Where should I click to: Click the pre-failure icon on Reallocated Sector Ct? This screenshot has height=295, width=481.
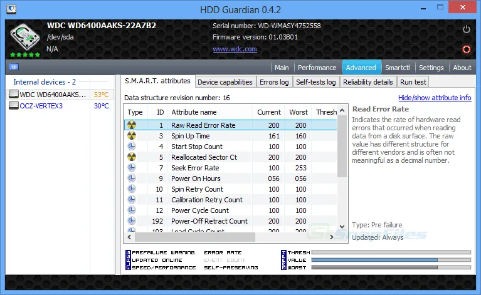132,157
